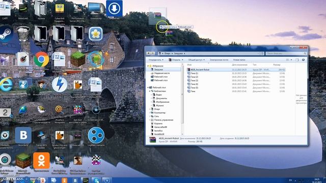
Task: Click Электронная почта in the toolbar
Action: (219, 60)
